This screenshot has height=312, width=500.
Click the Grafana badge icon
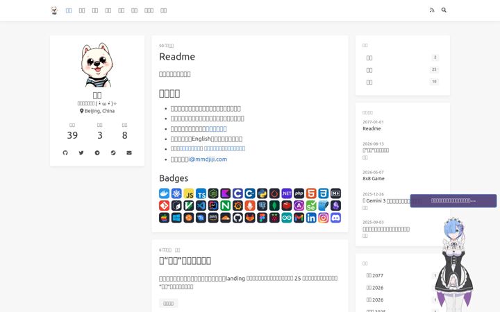click(237, 206)
